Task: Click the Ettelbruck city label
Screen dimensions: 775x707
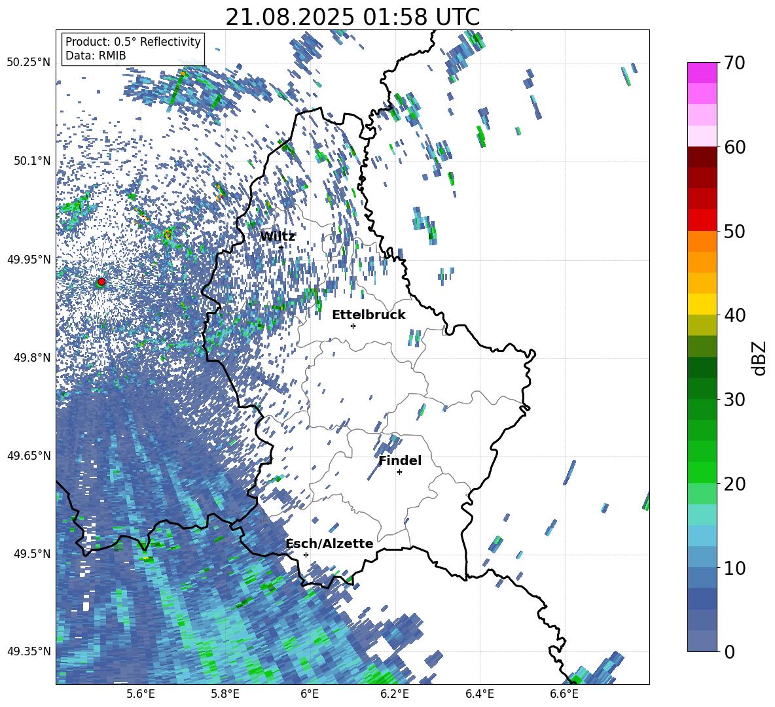Action: click(369, 315)
